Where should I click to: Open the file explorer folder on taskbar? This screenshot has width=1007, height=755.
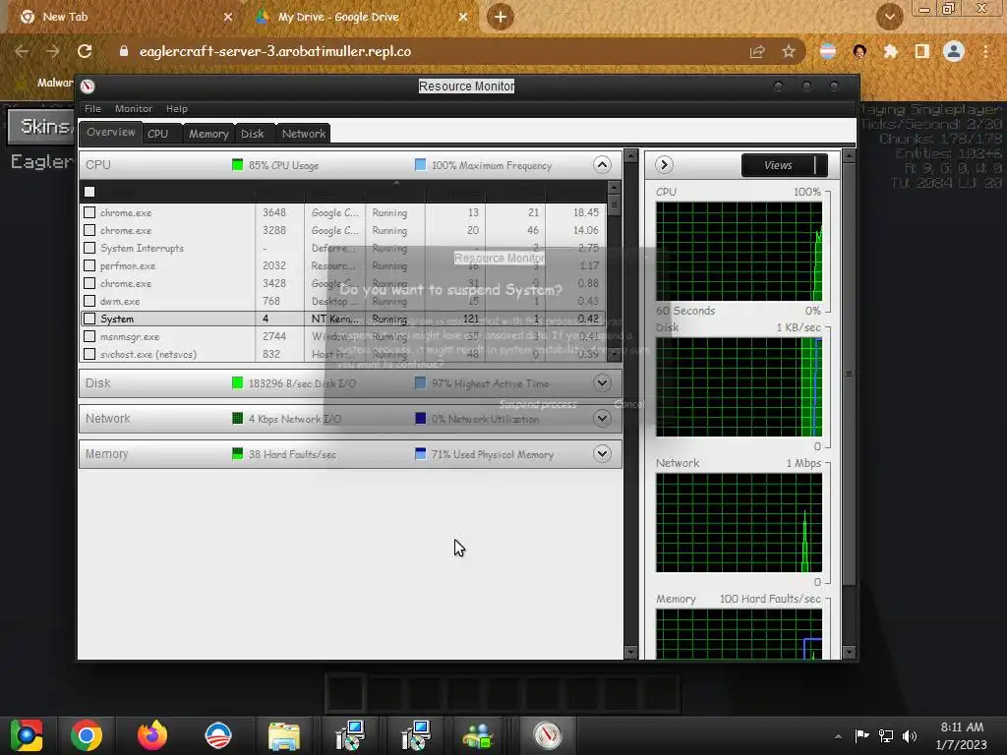point(284,735)
